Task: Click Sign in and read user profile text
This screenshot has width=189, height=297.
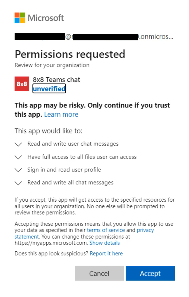Action: pos(64,170)
